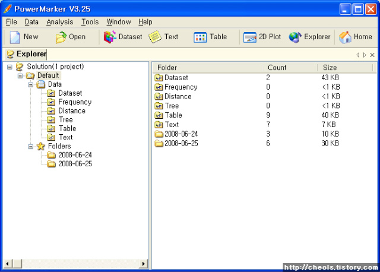Screen dimensions: 380x272
Task: Sort list by Size column header
Action: (346, 68)
